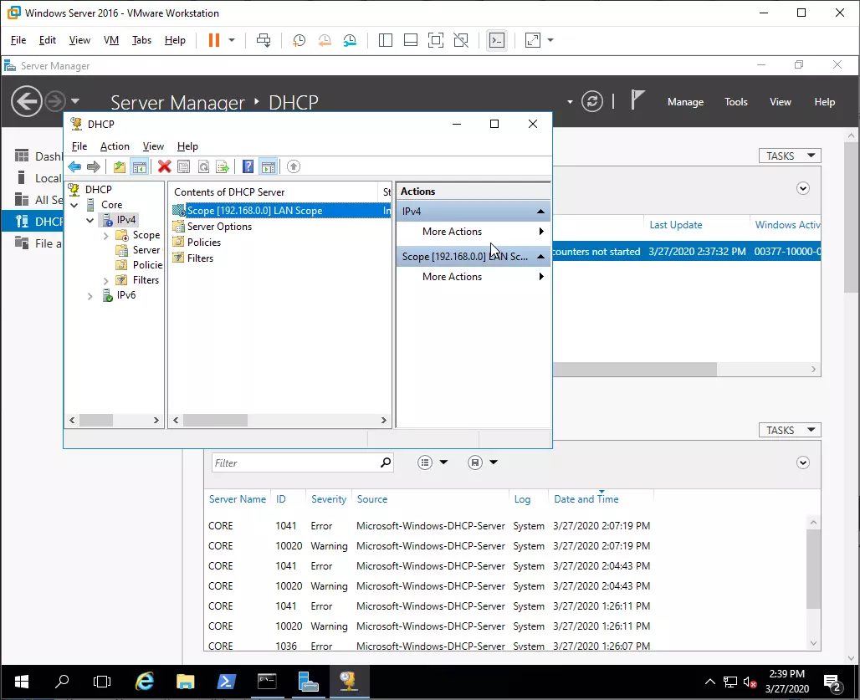Toggle the DHCP console tree pane icon
The image size is (860, 700).
(x=140, y=166)
